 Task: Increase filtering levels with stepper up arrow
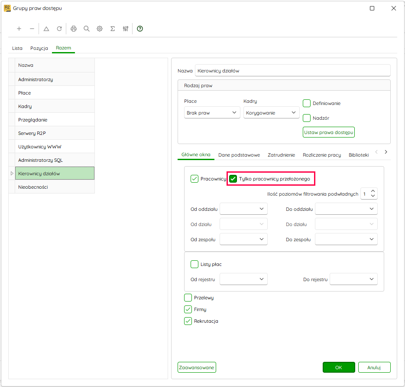(x=373, y=191)
